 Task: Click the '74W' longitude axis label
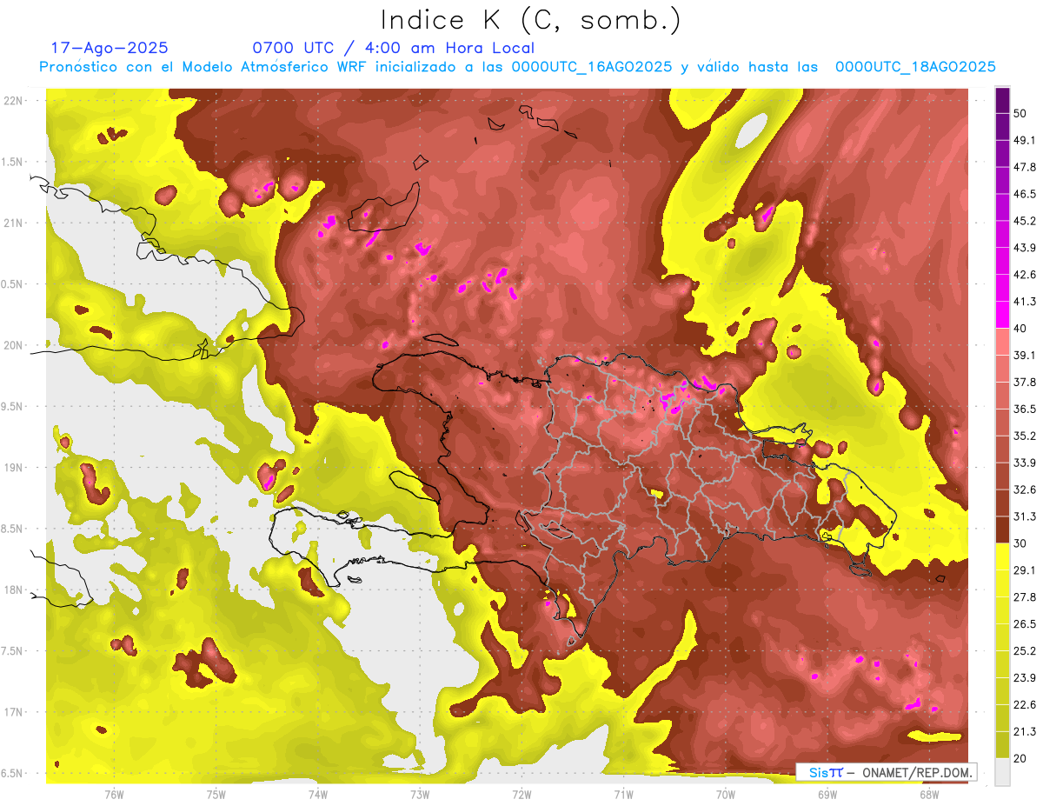tap(318, 794)
